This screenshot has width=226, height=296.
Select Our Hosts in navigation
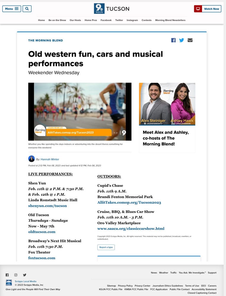75,20
